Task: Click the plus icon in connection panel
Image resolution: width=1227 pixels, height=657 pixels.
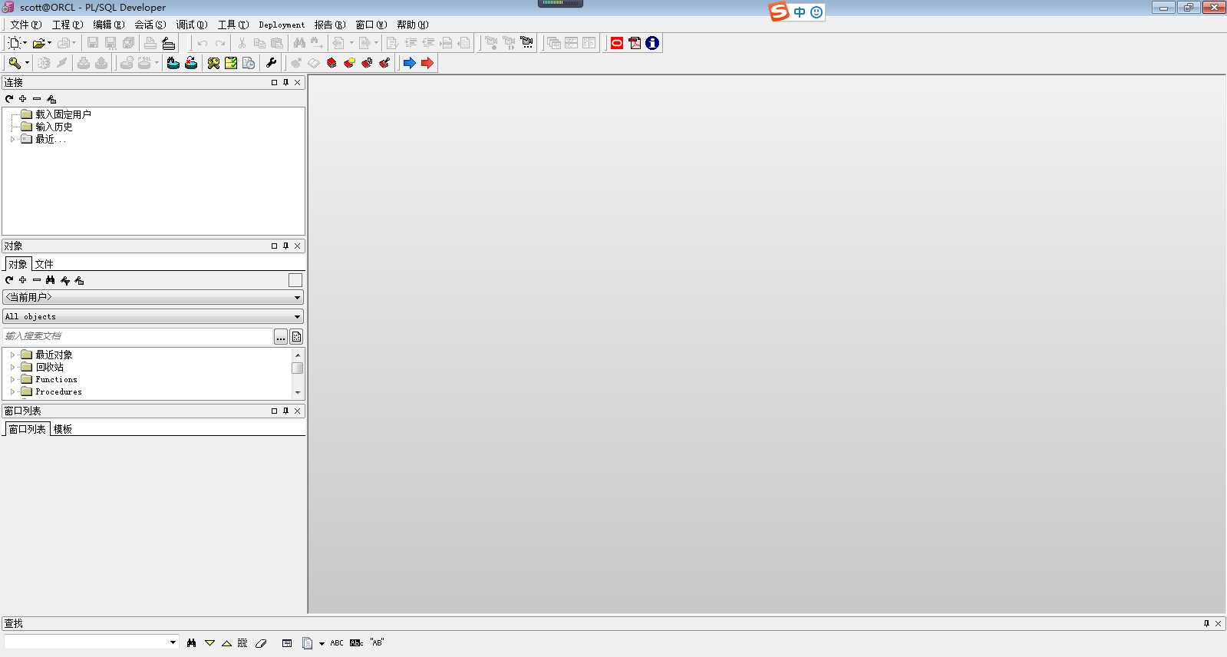Action: (23, 98)
